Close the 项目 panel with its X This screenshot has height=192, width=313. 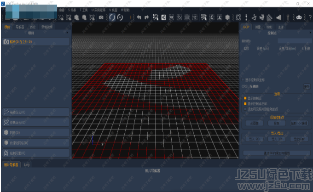point(67,33)
